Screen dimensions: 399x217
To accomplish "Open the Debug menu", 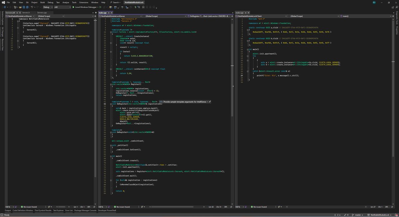I will point(51,2).
